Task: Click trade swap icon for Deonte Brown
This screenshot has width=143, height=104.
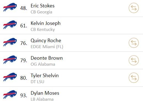Action: click(134, 60)
